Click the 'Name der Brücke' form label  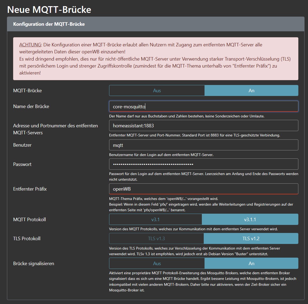pyautogui.click(x=31, y=106)
